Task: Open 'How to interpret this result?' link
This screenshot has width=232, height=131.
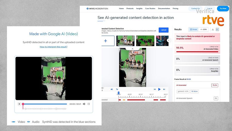Action: (x=53, y=47)
